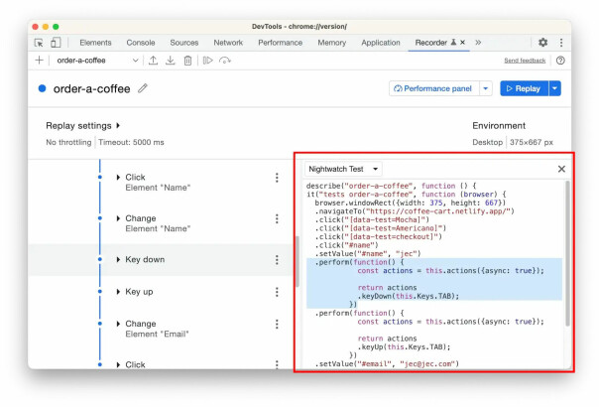Close the code view panel
599x407 pixels.
pyautogui.click(x=561, y=169)
